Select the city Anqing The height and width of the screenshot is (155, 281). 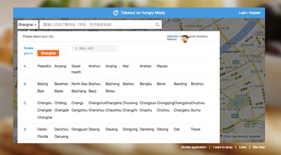(111, 66)
